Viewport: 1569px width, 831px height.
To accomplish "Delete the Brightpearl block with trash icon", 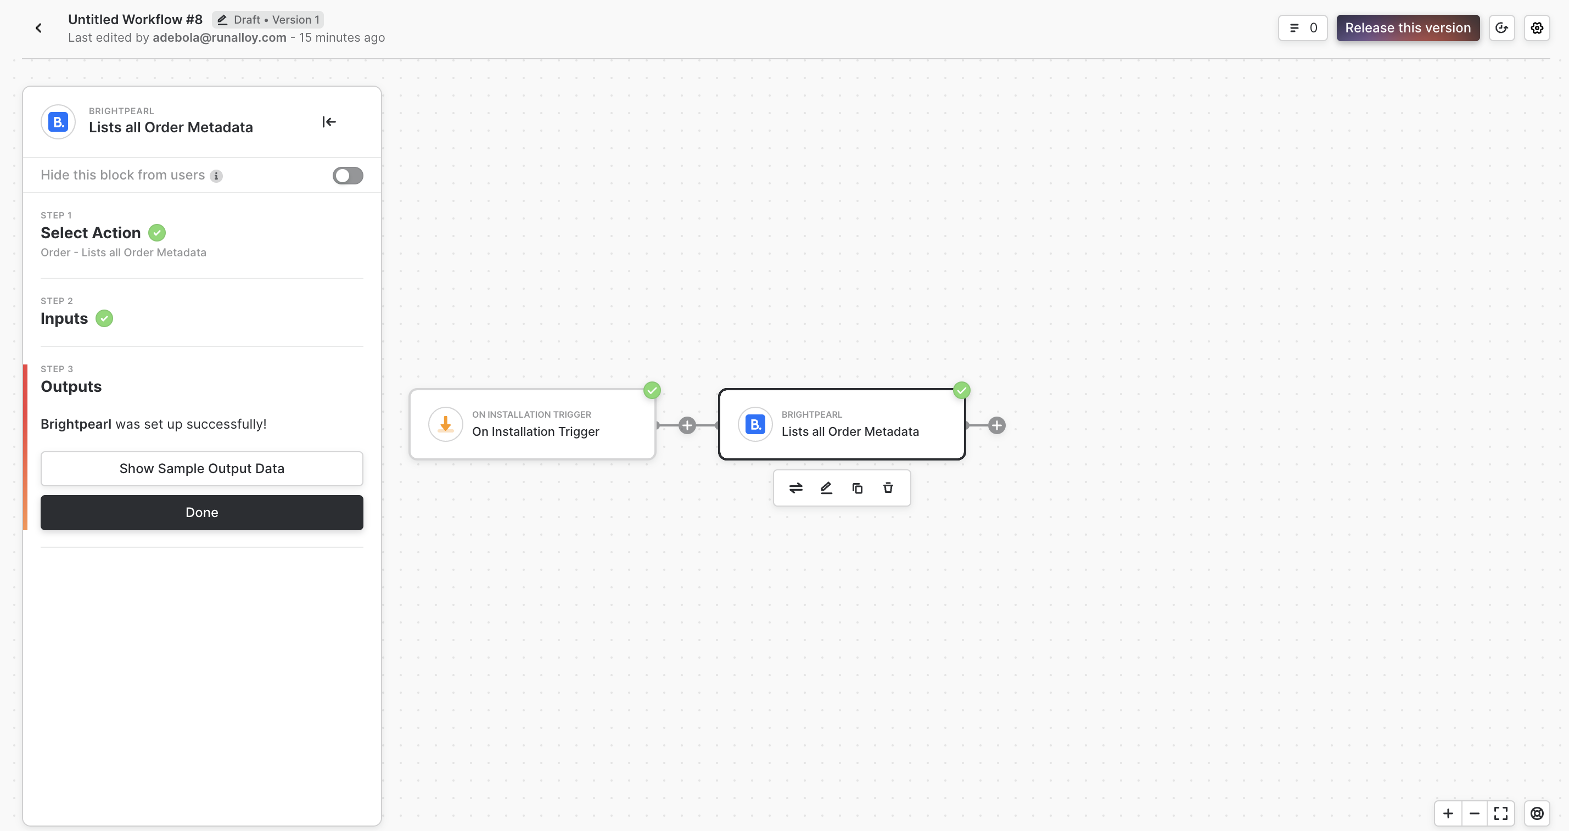I will click(x=888, y=489).
